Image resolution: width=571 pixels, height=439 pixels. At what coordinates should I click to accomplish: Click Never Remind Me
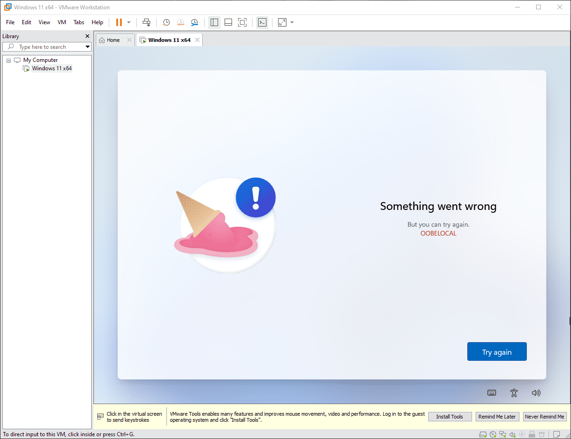[544, 417]
